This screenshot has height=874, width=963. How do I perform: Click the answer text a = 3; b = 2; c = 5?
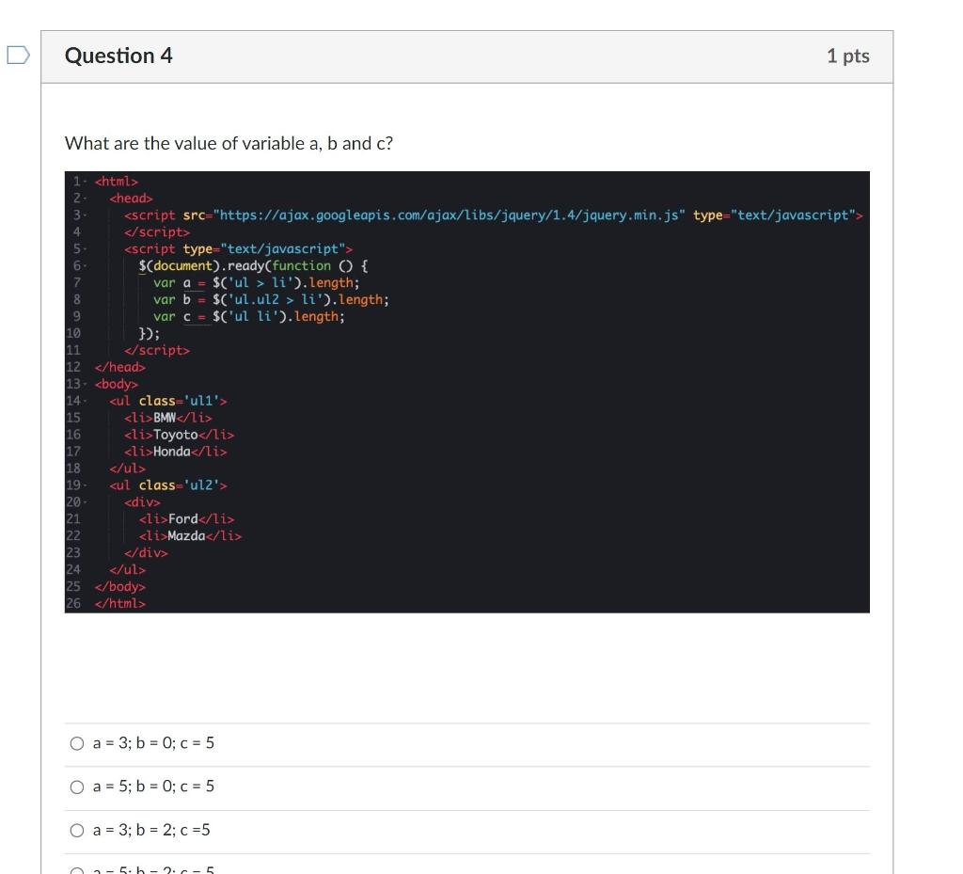click(x=150, y=830)
